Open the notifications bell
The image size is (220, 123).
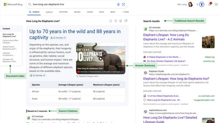pyautogui.click(x=210, y=4)
